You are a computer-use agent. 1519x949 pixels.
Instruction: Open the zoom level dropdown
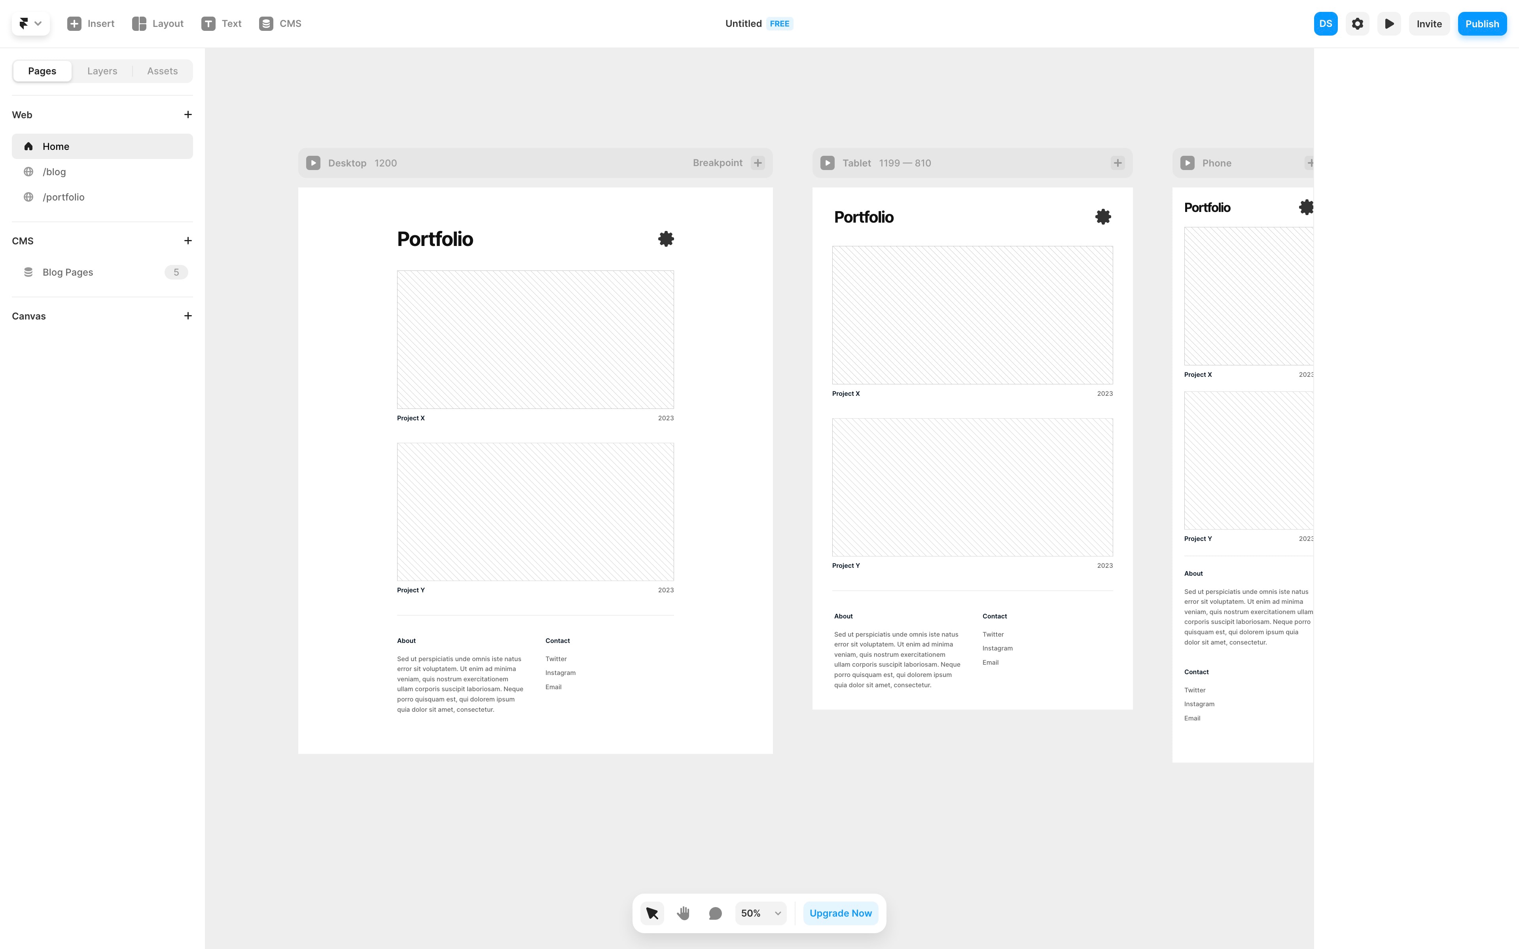coord(760,913)
